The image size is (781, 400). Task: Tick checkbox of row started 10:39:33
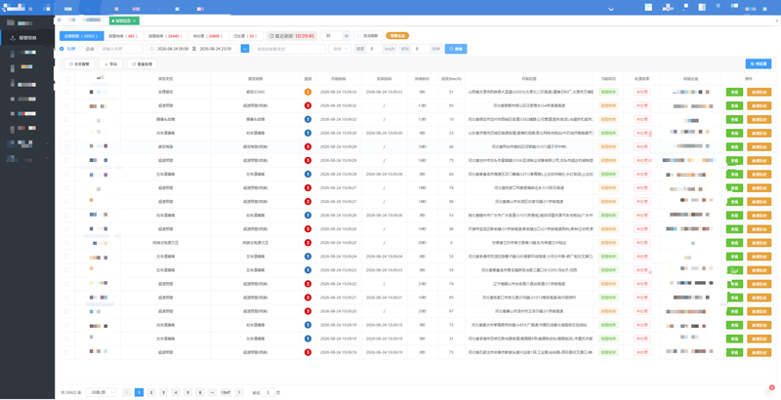(x=66, y=92)
